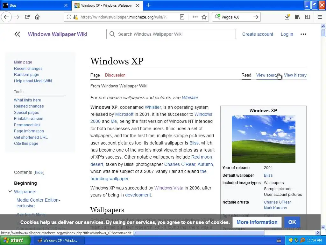Close the Windows XP wiki tab
Viewport: 326px width, 245px height.
[x=138, y=5]
